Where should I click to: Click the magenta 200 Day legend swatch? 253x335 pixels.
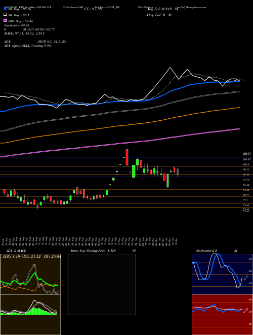coord(5,20)
